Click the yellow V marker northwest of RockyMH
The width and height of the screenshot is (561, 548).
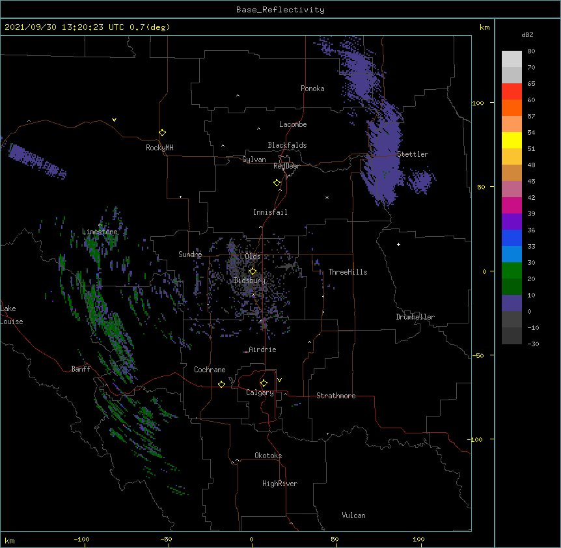114,120
